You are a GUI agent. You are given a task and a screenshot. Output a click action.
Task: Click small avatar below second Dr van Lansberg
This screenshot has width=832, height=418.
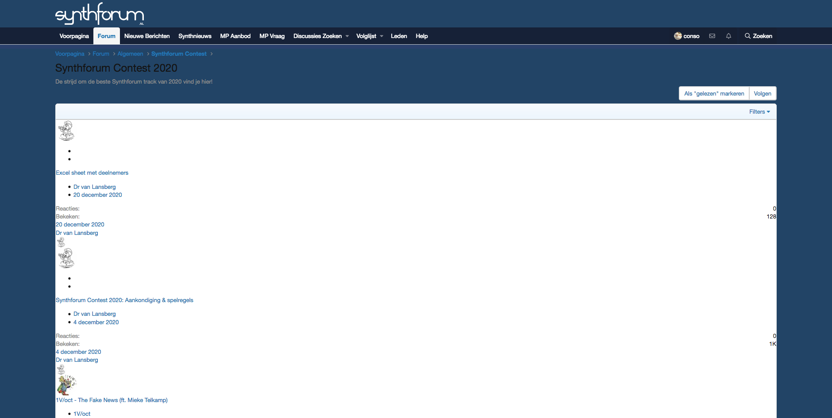tap(61, 369)
